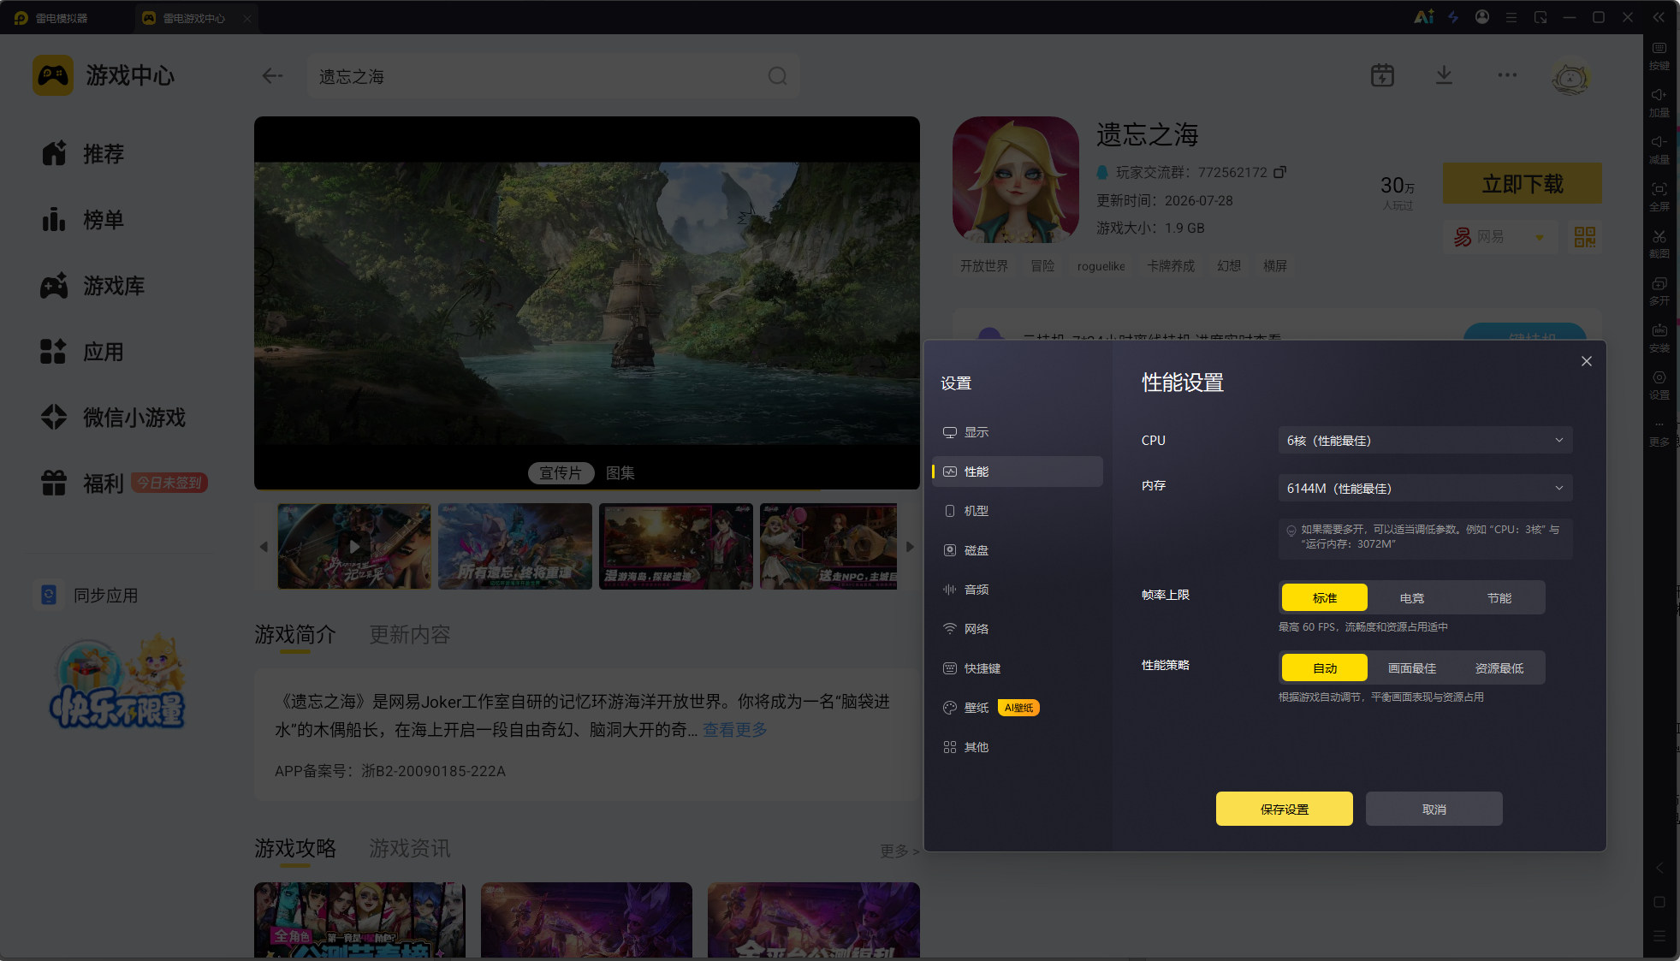Take a screenshot with 截图 icon
1680x961 pixels.
[1659, 244]
